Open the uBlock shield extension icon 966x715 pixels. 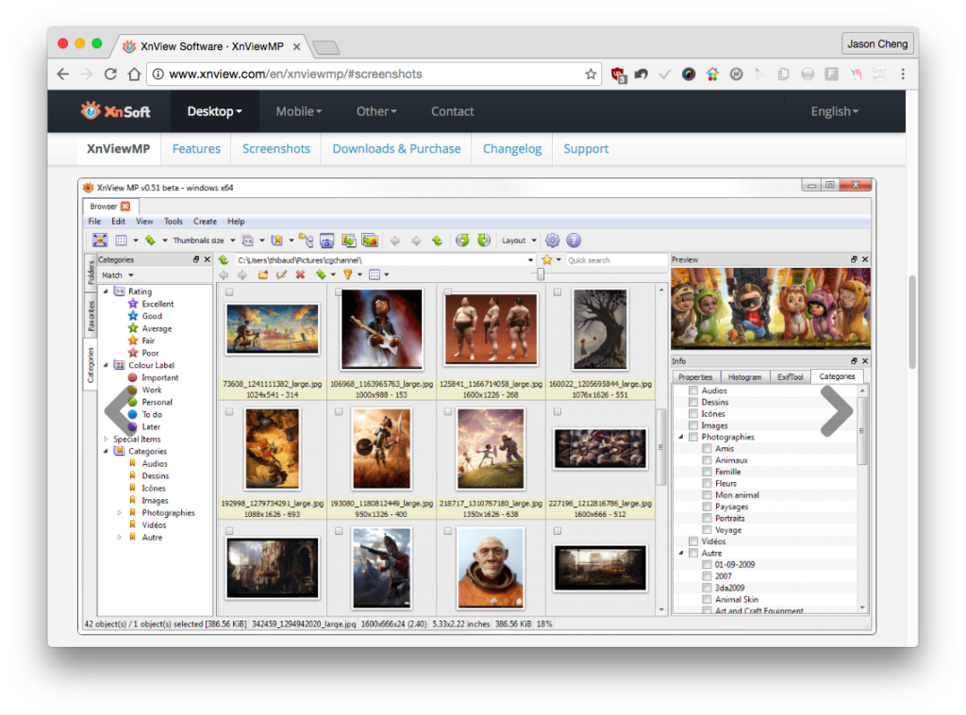point(619,75)
